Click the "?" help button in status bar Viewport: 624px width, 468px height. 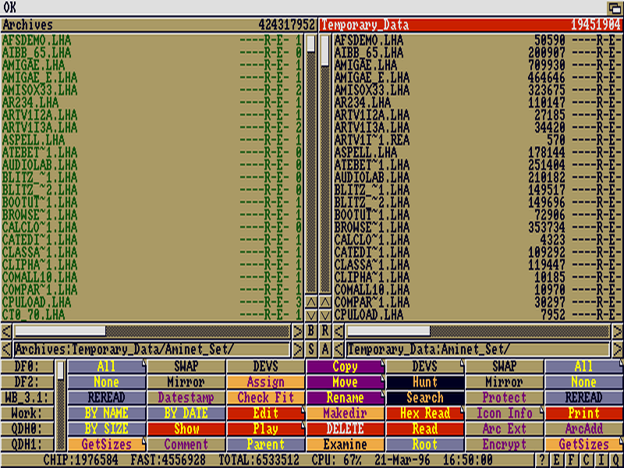542,460
